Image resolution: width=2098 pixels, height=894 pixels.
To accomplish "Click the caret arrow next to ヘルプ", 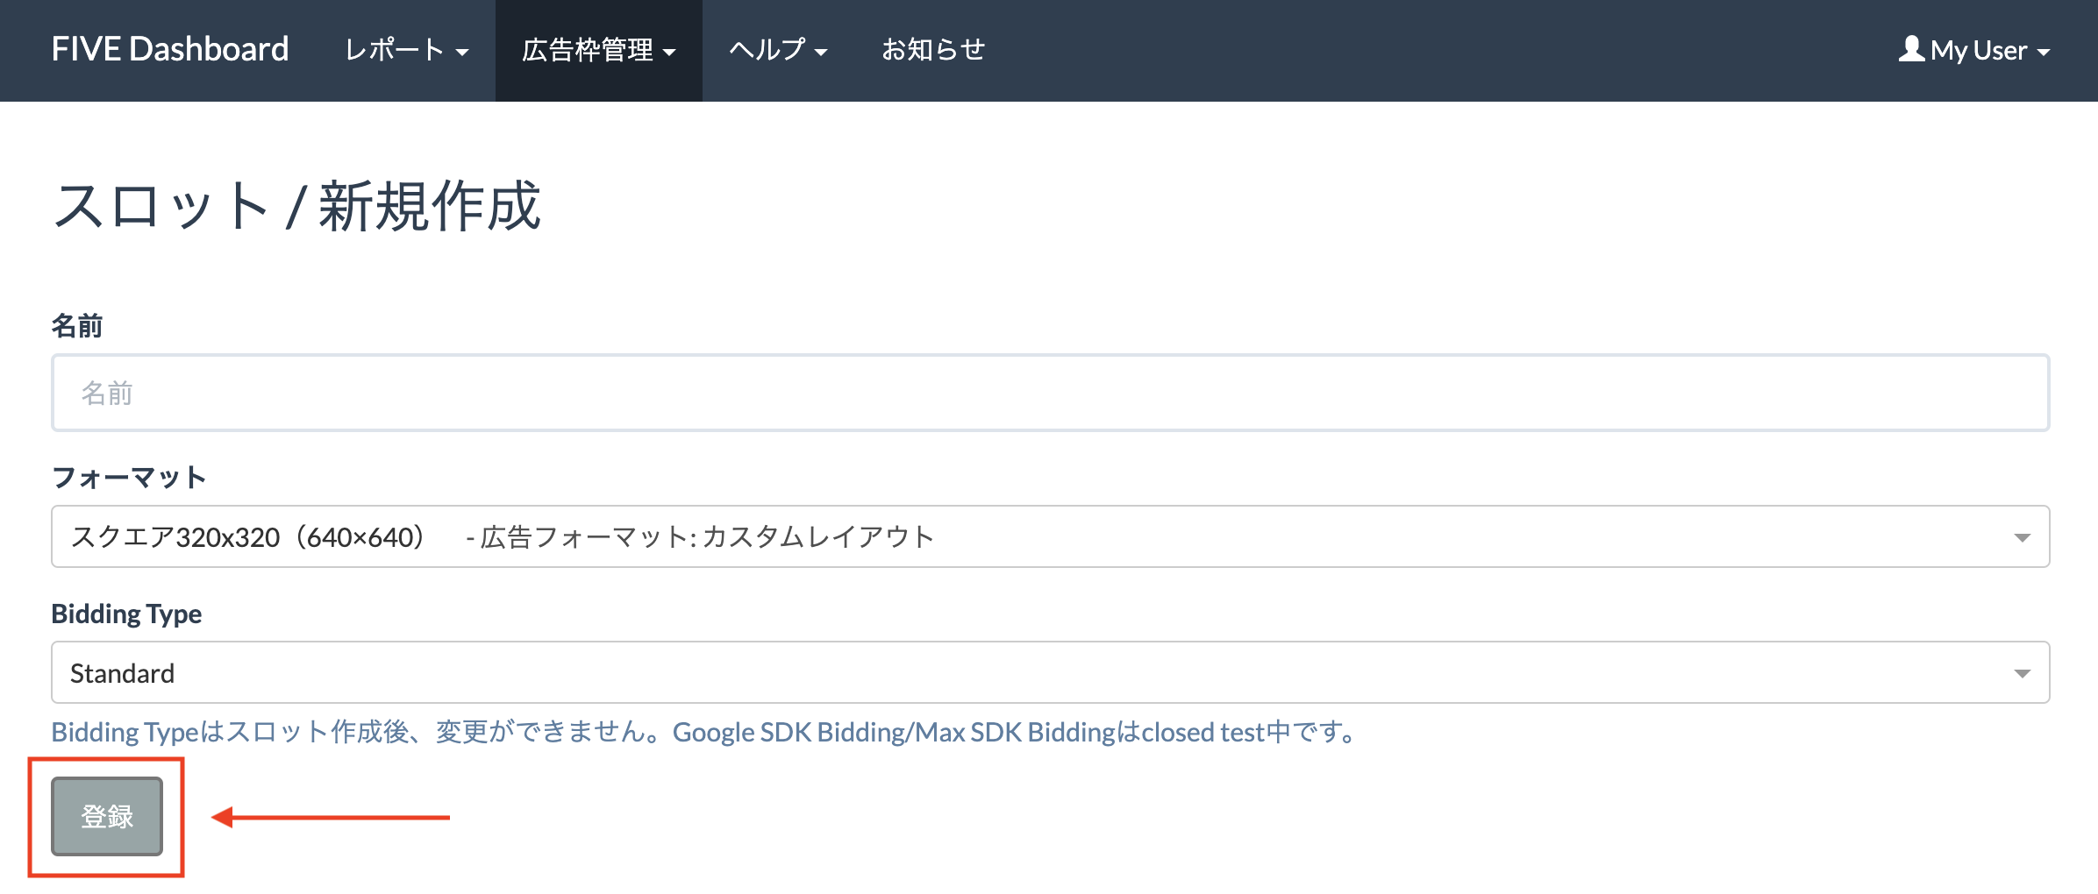I will point(821,53).
